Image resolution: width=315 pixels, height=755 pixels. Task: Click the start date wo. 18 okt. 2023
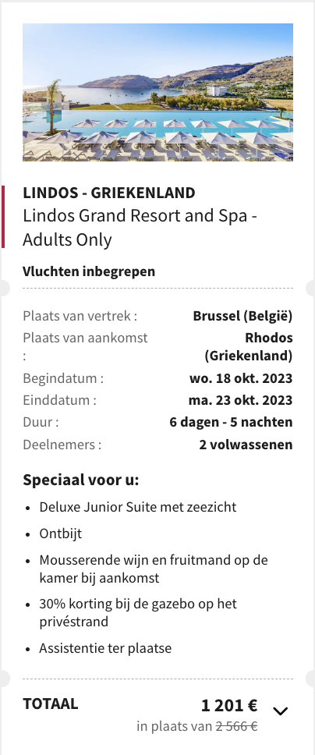tap(241, 378)
